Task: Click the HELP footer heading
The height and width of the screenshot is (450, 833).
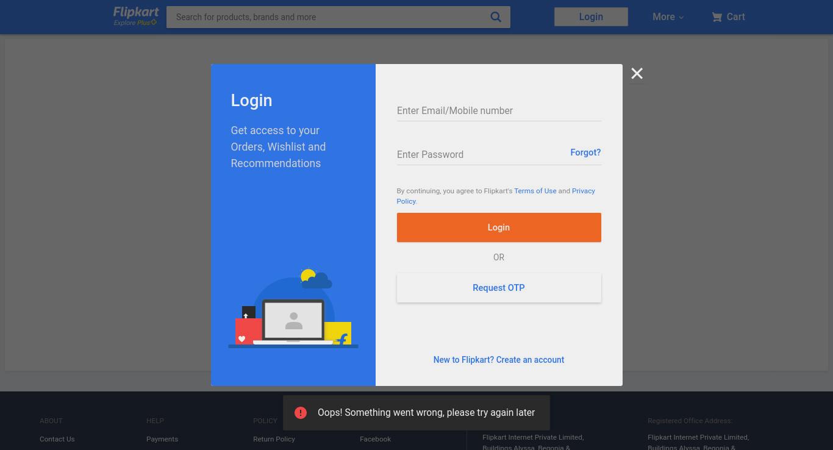Action: point(155,421)
